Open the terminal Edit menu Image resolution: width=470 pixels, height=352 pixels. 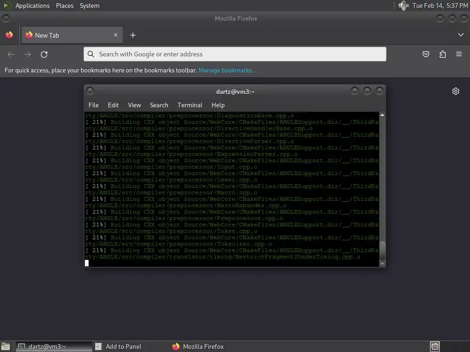[x=113, y=105]
